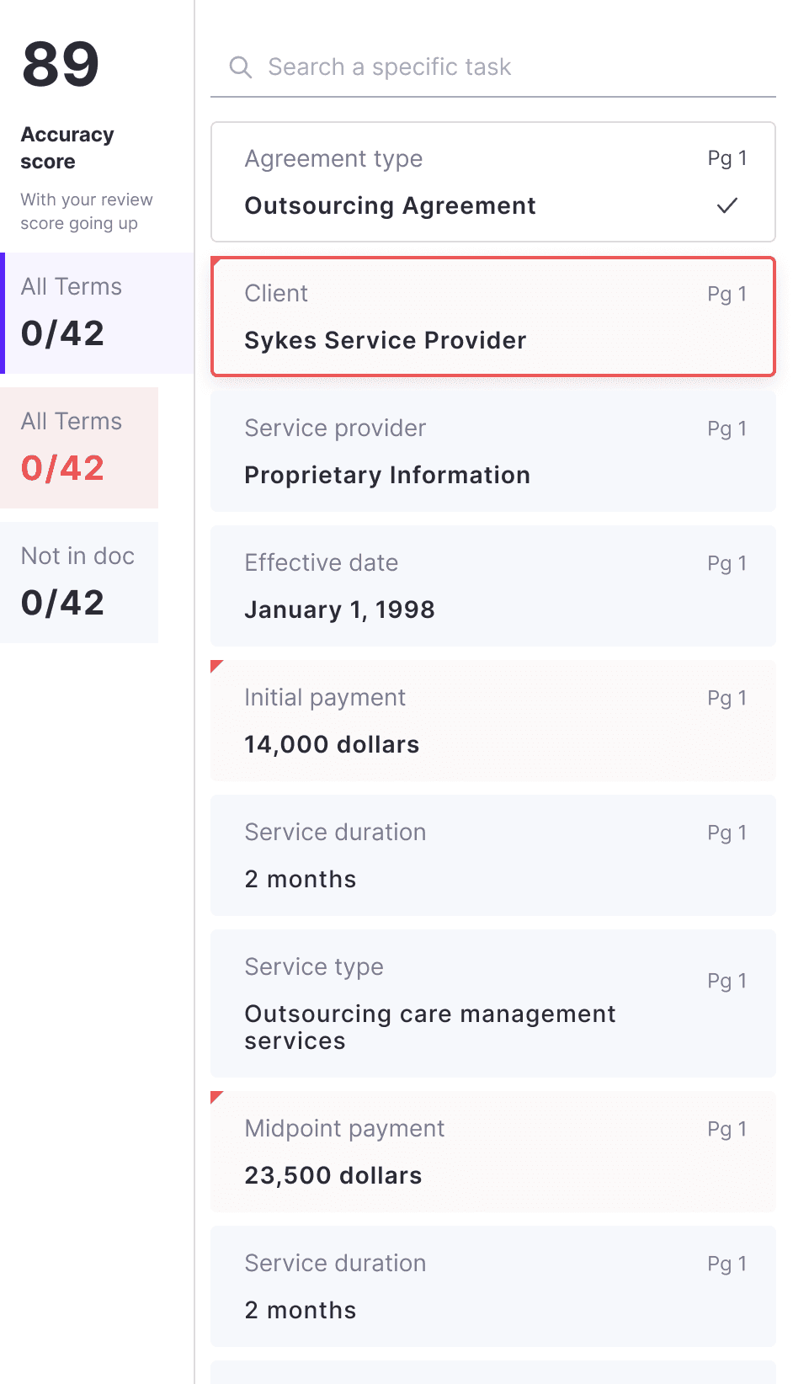Select the red All Terms 0/42 tab
The image size is (793, 1384).
pyautogui.click(x=79, y=447)
